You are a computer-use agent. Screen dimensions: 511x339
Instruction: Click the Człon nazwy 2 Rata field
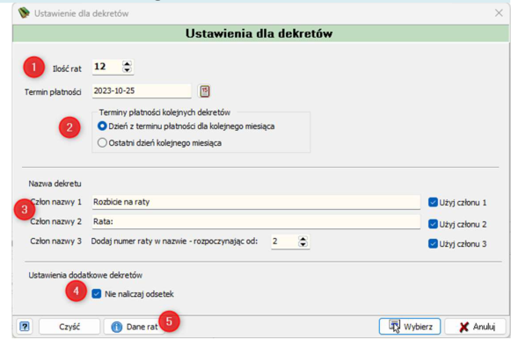256,221
